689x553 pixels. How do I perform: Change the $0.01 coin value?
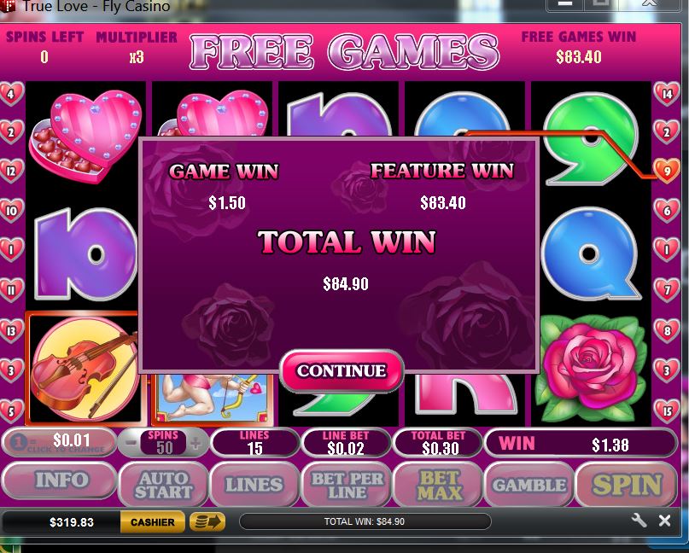[x=59, y=442]
